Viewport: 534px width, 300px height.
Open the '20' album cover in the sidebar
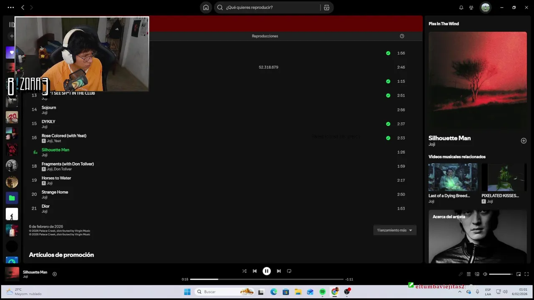pos(12,117)
